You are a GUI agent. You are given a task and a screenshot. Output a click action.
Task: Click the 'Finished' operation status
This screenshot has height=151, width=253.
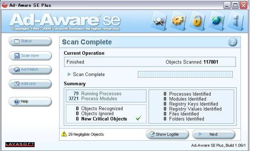[x=75, y=62]
